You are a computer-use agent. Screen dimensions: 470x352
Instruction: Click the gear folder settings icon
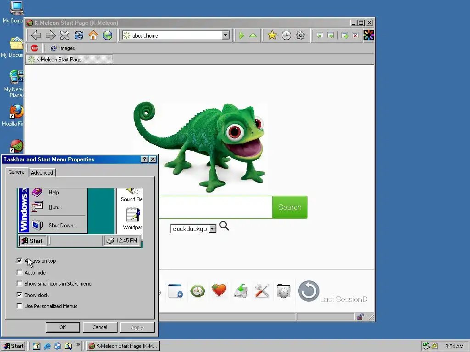pos(283,291)
